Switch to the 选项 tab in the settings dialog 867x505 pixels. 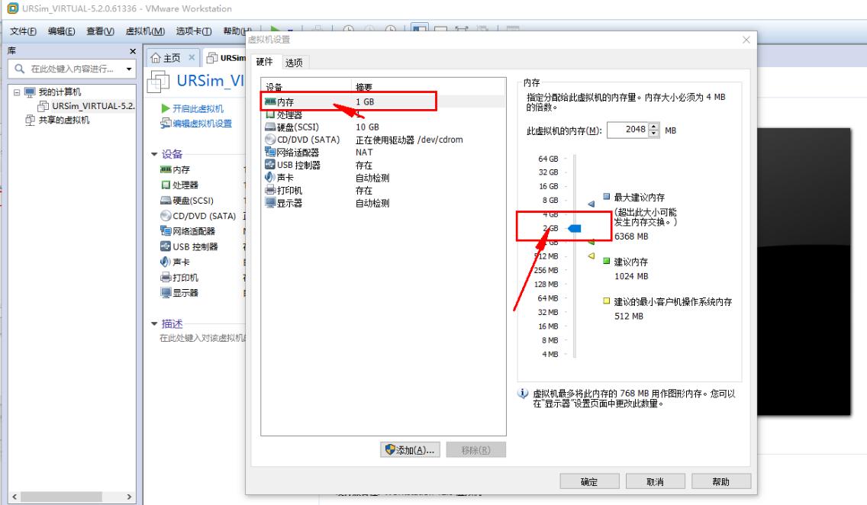pos(294,63)
